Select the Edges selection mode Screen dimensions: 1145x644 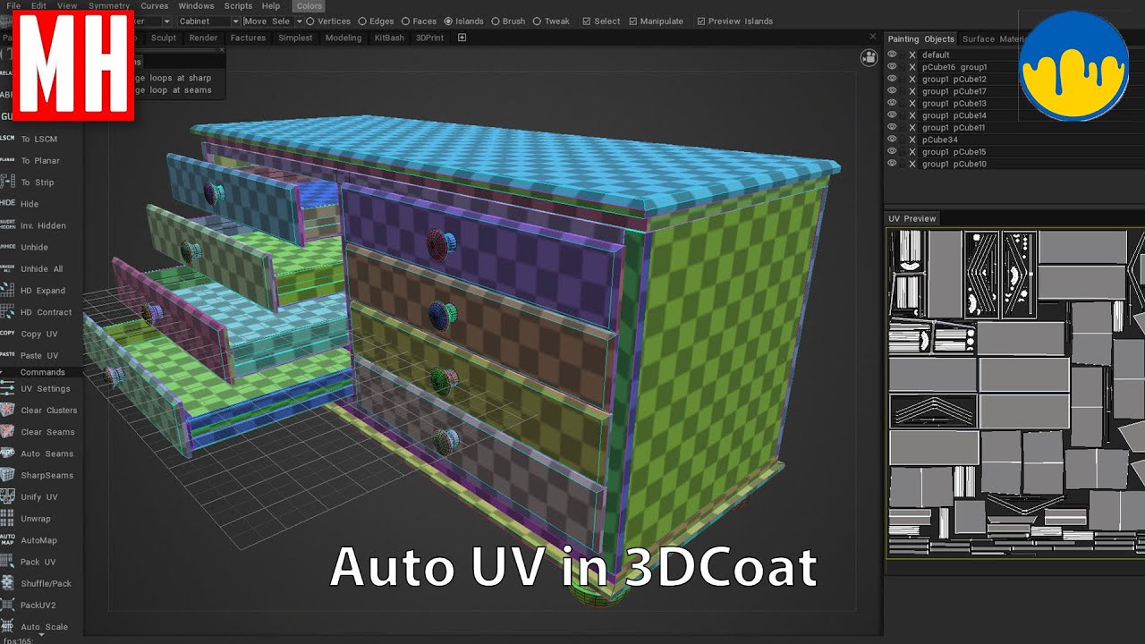(376, 21)
